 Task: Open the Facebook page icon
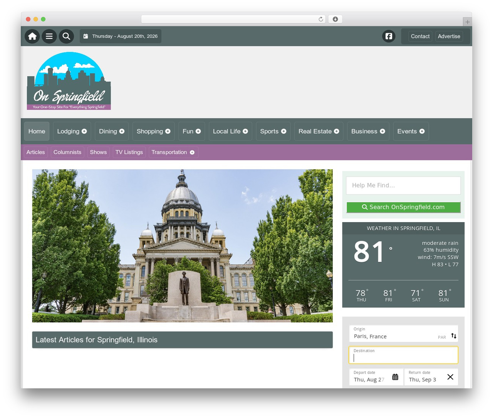tap(389, 36)
